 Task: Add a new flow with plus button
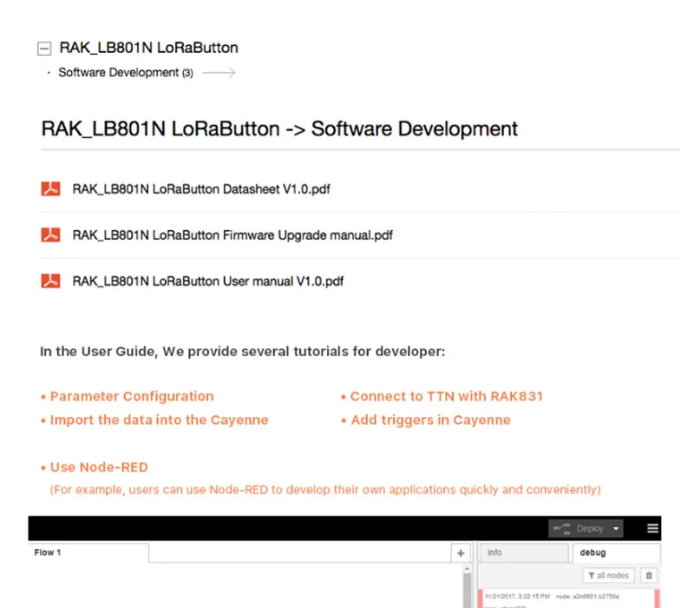click(x=461, y=553)
